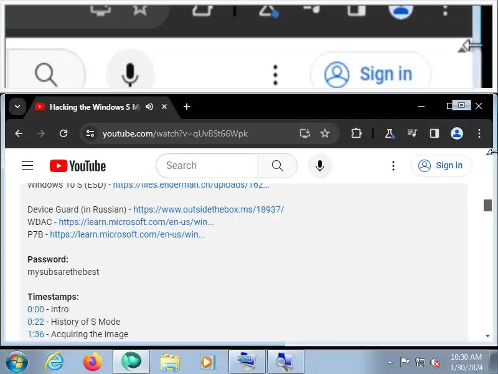
Task: Go back to the previous page
Action: coord(19,133)
